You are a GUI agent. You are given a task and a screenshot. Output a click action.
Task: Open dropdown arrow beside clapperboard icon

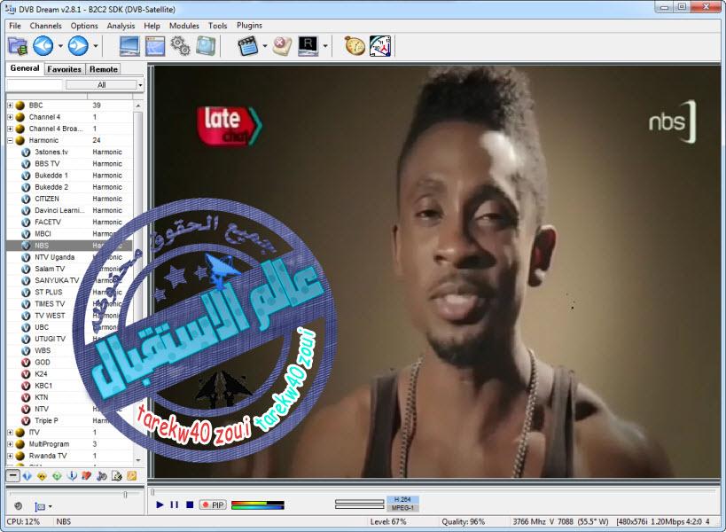(265, 46)
